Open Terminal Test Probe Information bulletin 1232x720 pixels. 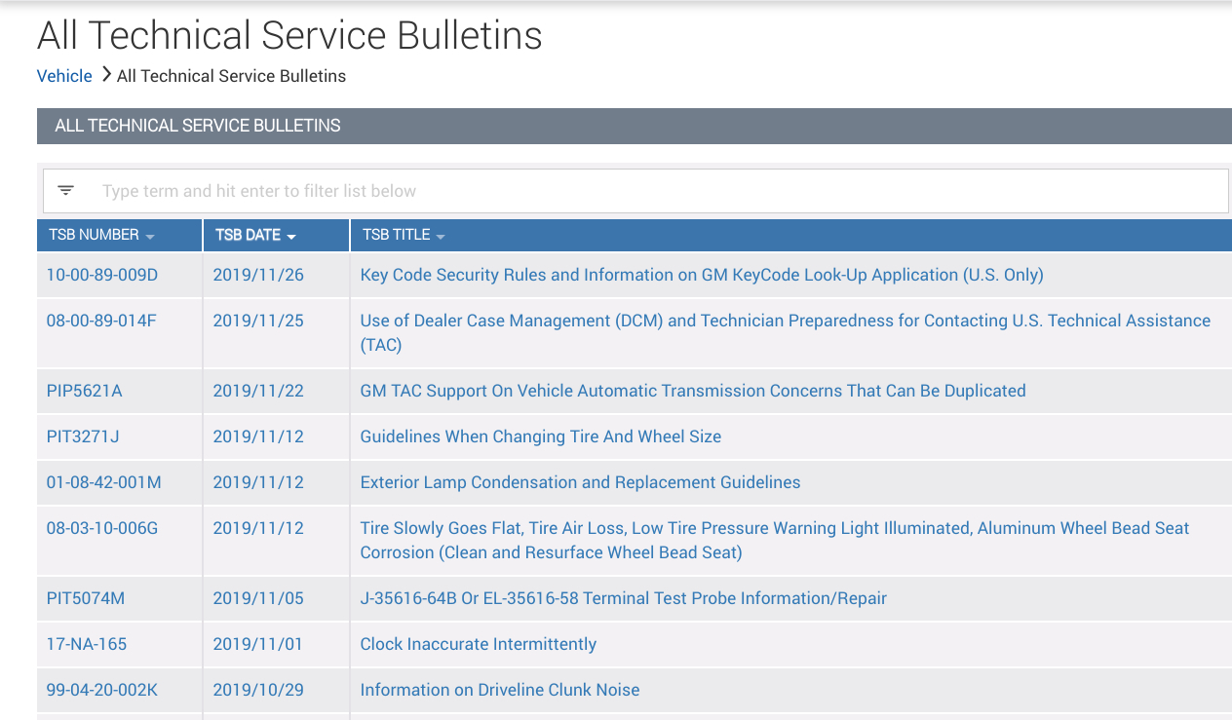[624, 598]
